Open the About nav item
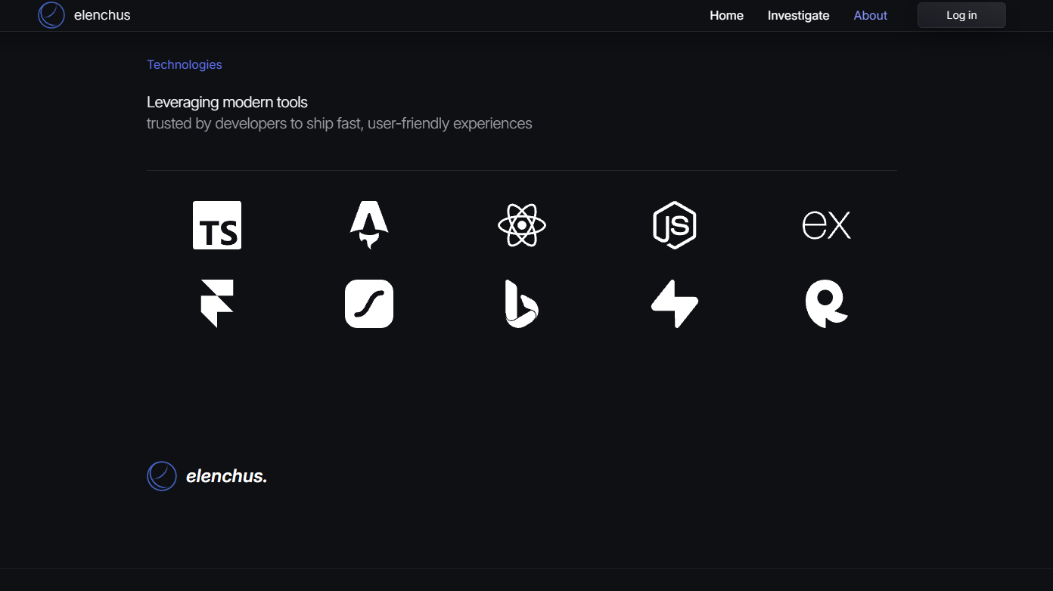Image resolution: width=1053 pixels, height=591 pixels. tap(870, 15)
